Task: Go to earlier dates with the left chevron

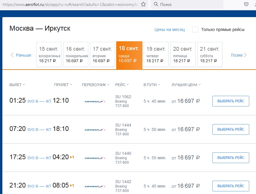Action: (12, 55)
